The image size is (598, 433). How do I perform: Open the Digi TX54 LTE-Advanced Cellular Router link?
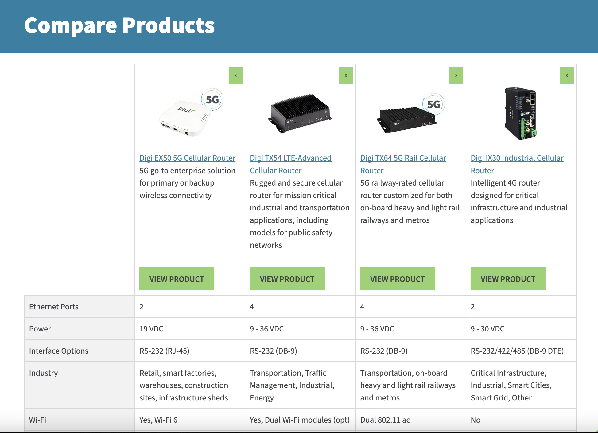pyautogui.click(x=290, y=164)
